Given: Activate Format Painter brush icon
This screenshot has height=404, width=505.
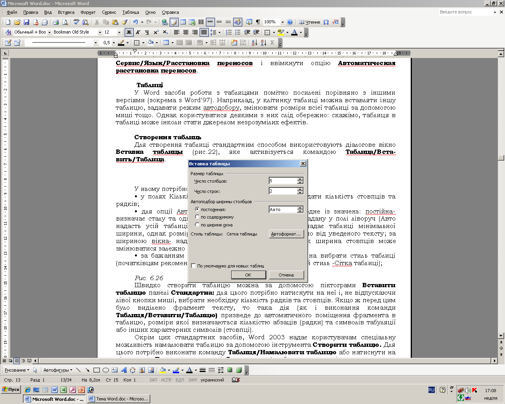Looking at the screenshot, I should point(124,22).
